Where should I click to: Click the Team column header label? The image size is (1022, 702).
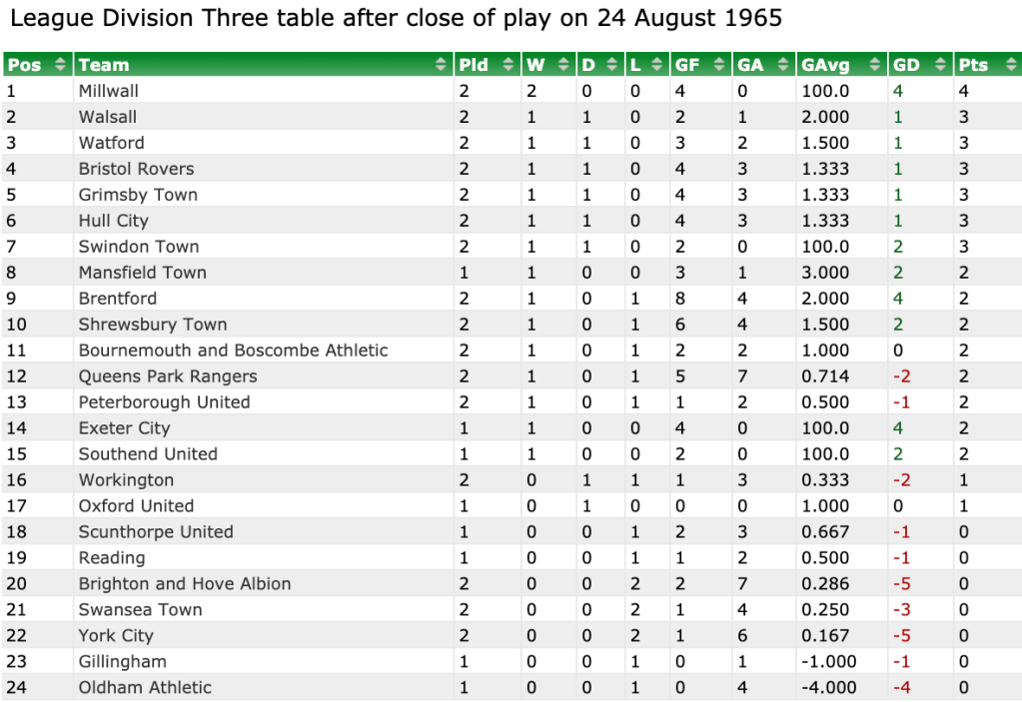pos(104,65)
